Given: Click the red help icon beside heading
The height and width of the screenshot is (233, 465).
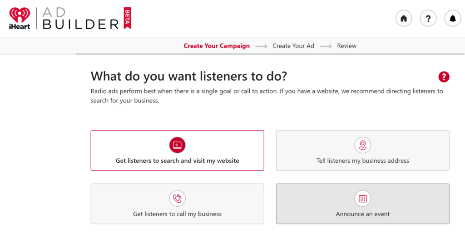Looking at the screenshot, I should (444, 77).
